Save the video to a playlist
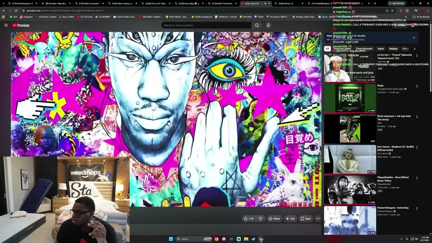This screenshot has width=432, height=243. click(x=305, y=219)
